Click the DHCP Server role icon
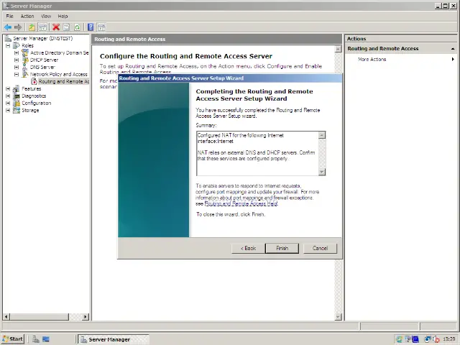460x345 pixels. (x=25, y=60)
